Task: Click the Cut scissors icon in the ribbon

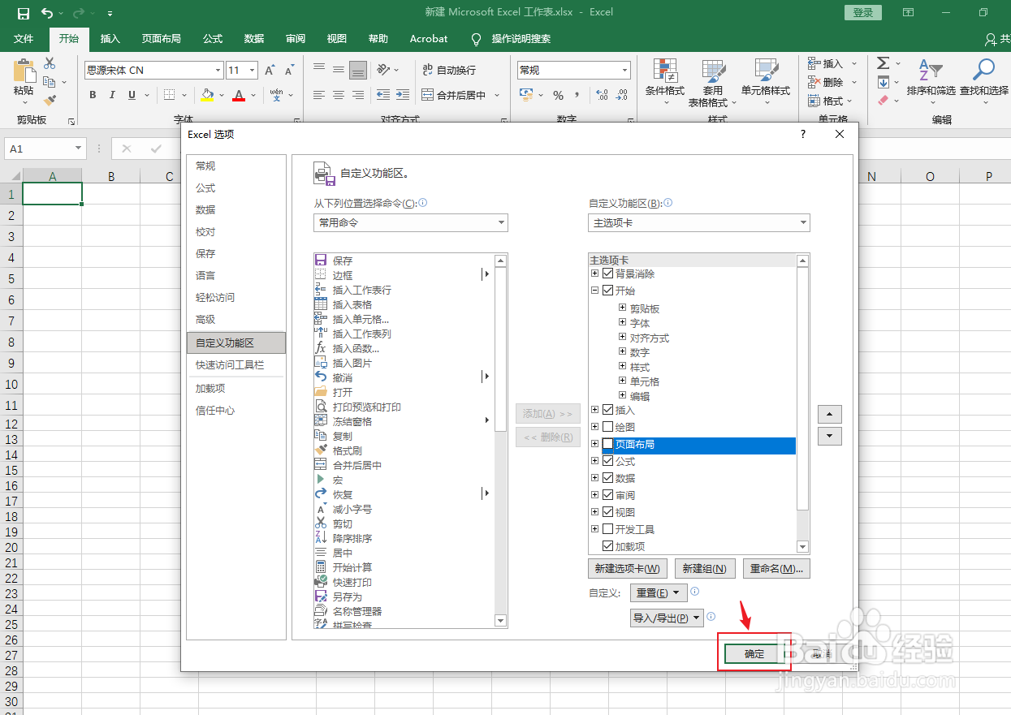Action: (50, 63)
